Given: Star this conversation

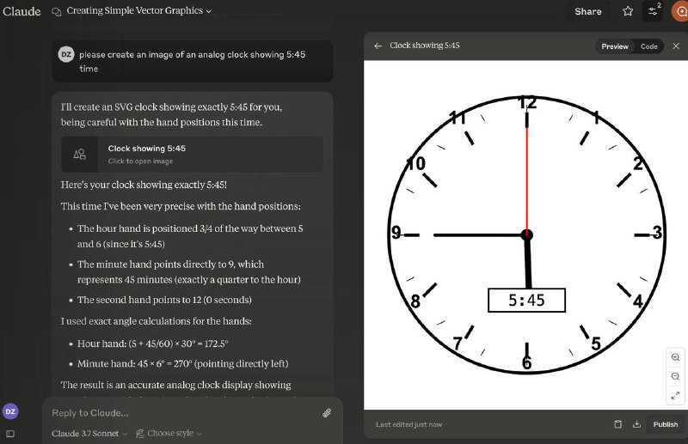Looking at the screenshot, I should point(628,11).
